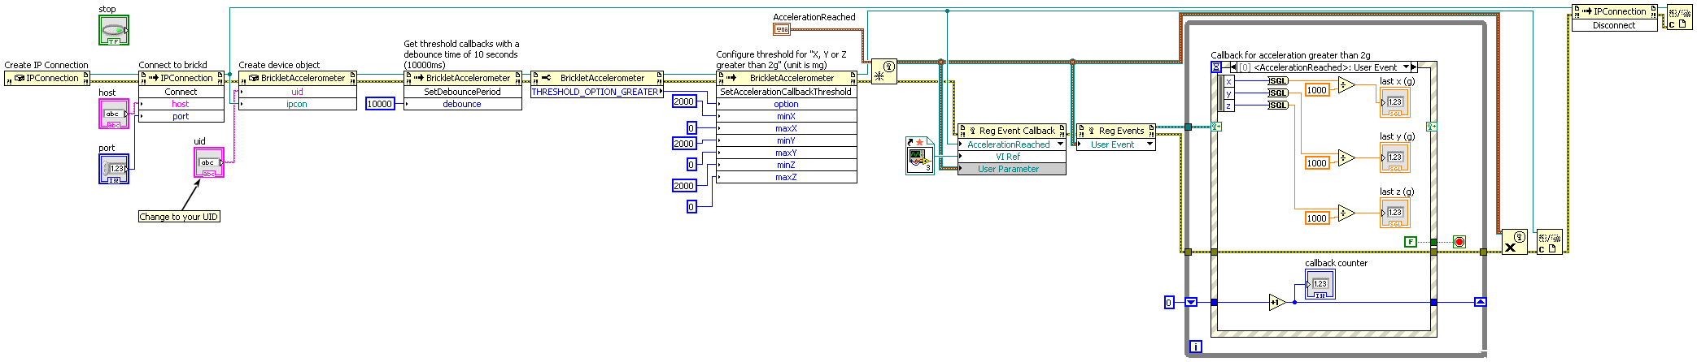Select the Destroy User Event node
1697x362 pixels.
(1513, 242)
